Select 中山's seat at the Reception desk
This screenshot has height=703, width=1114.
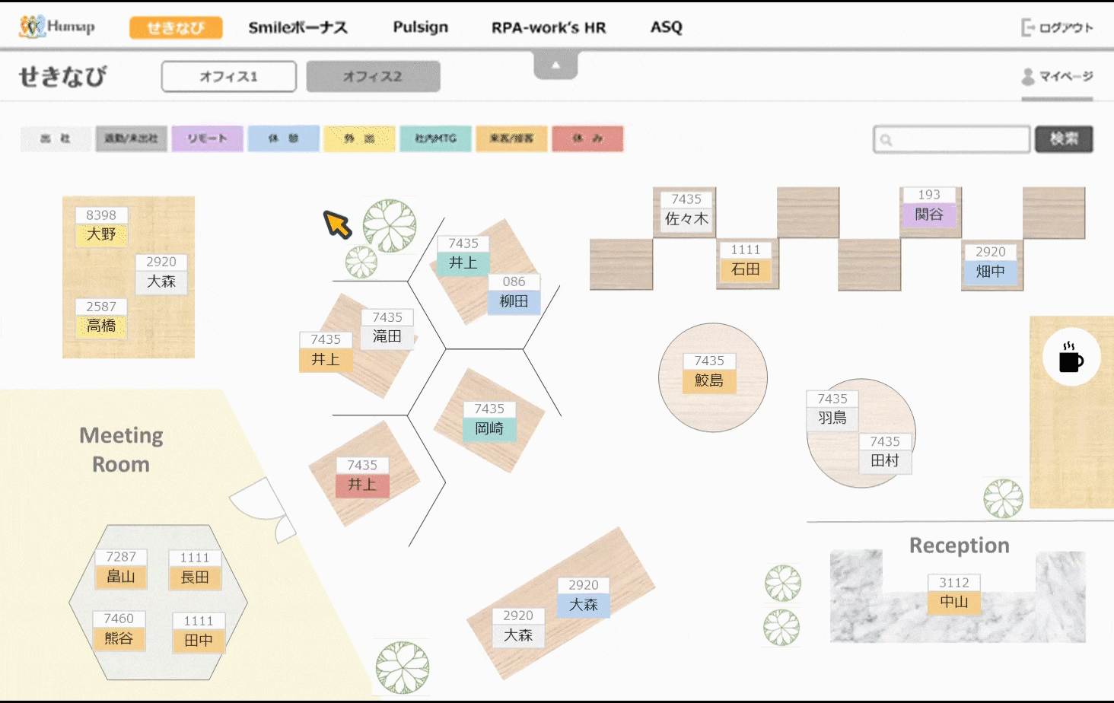coord(954,602)
